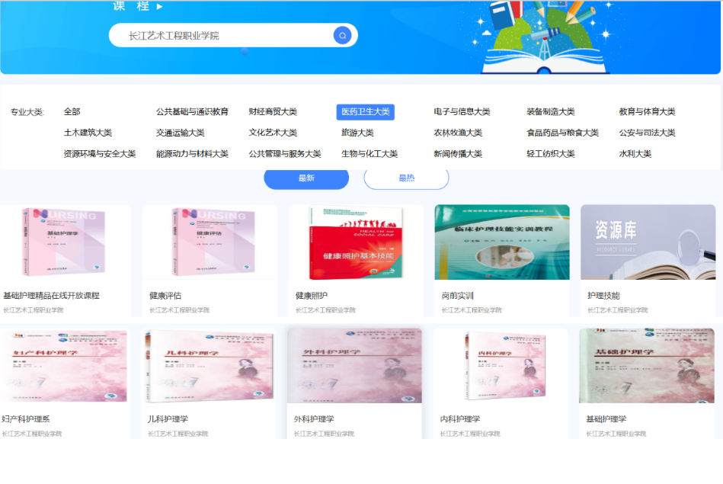Screen dimensions: 723x484
Task: Open the 健康评估 course cover image
Action: pos(210,242)
